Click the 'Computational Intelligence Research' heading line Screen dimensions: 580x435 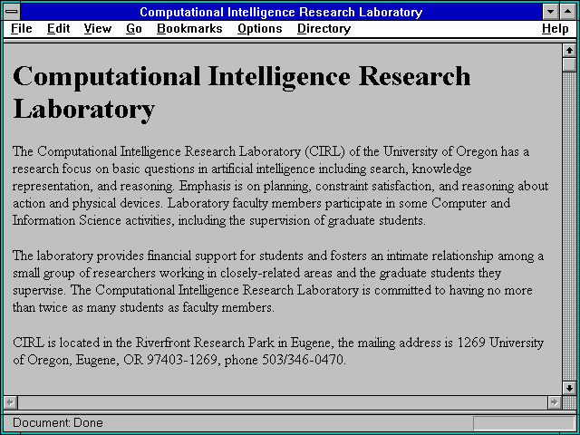coord(242,77)
